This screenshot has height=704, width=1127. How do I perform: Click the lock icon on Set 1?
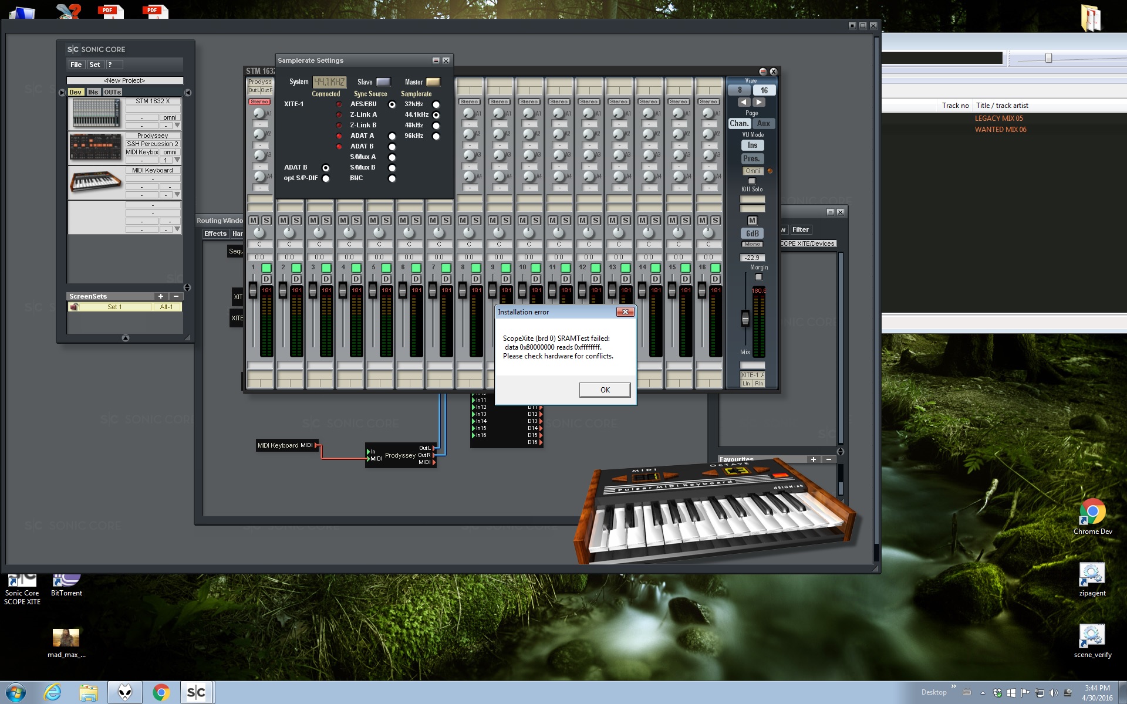(74, 307)
